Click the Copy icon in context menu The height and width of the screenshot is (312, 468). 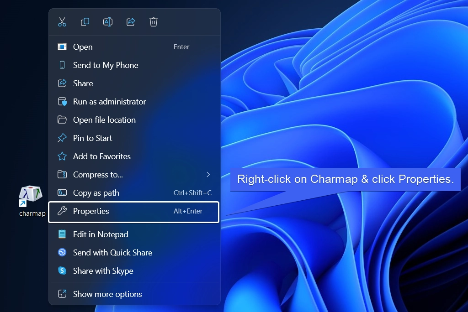pyautogui.click(x=85, y=22)
